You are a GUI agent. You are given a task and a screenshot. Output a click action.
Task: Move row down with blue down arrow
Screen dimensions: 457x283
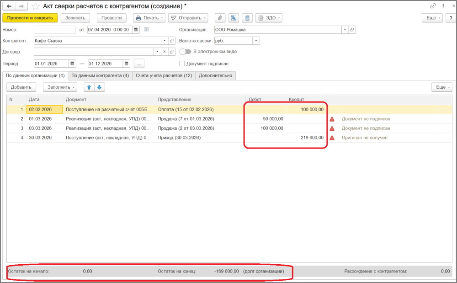point(99,87)
